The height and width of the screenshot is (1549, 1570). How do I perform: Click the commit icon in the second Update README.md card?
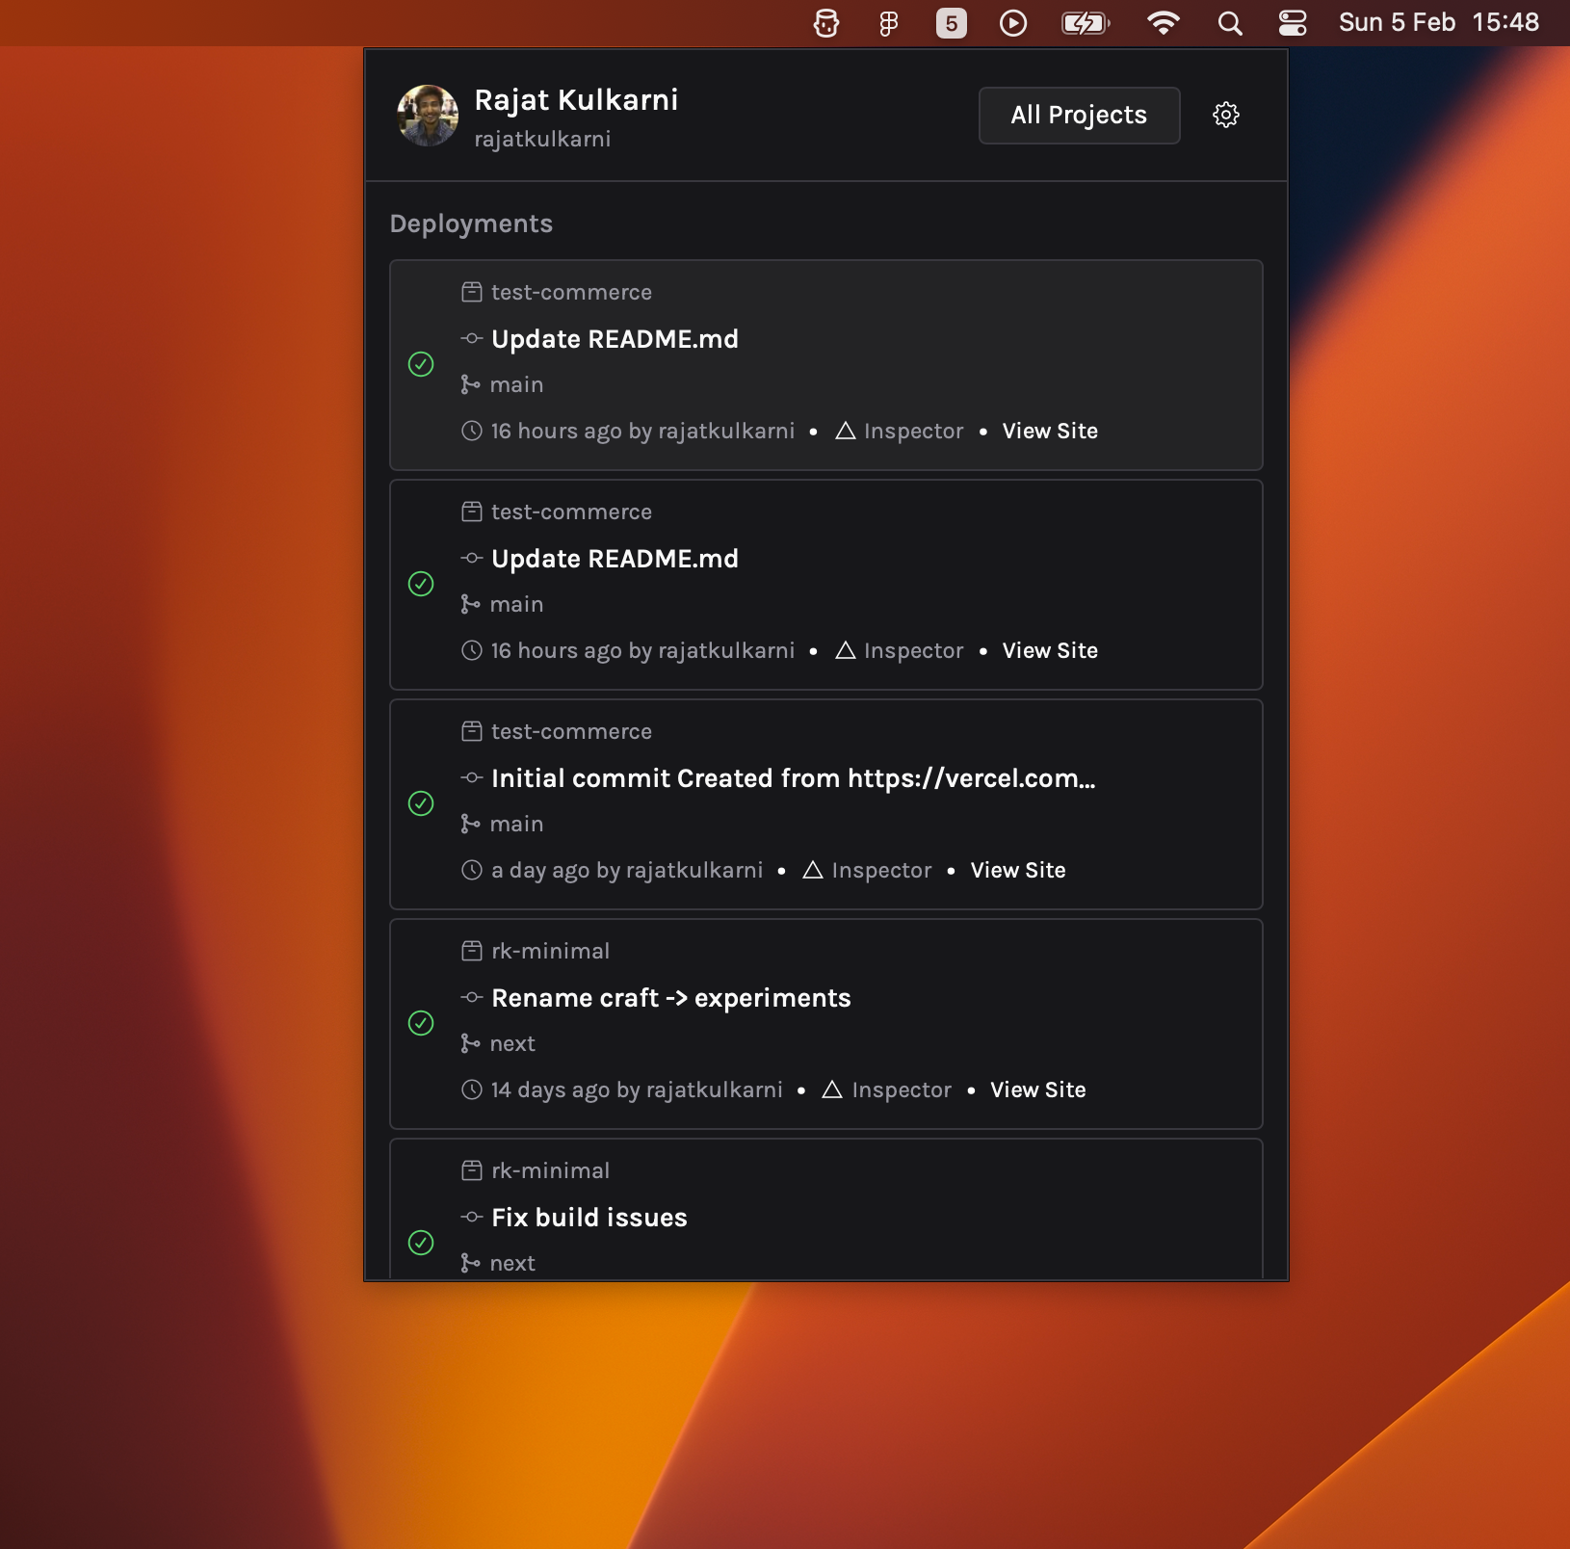[471, 558]
